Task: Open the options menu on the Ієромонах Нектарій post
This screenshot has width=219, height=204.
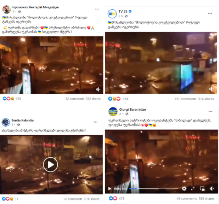Action: 97,9
